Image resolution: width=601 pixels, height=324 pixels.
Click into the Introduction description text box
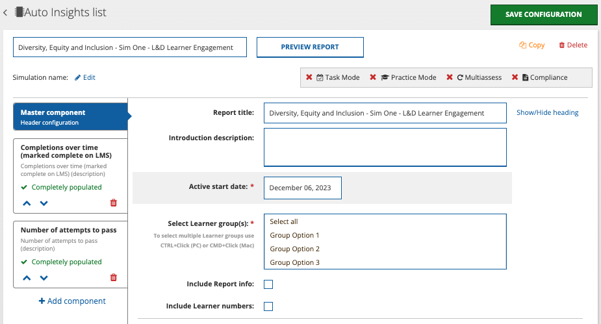point(385,147)
